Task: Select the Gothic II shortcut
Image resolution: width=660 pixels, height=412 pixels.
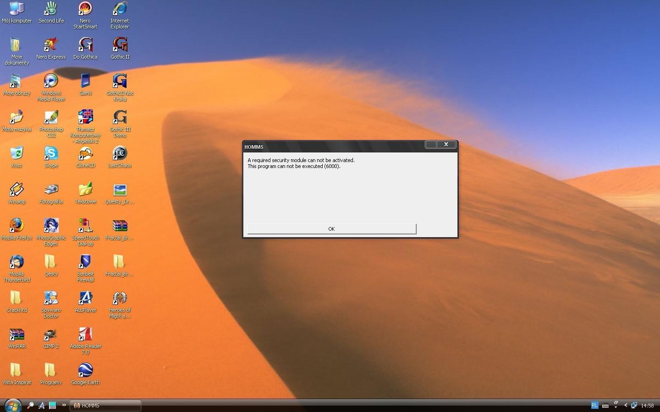Action: [x=120, y=48]
